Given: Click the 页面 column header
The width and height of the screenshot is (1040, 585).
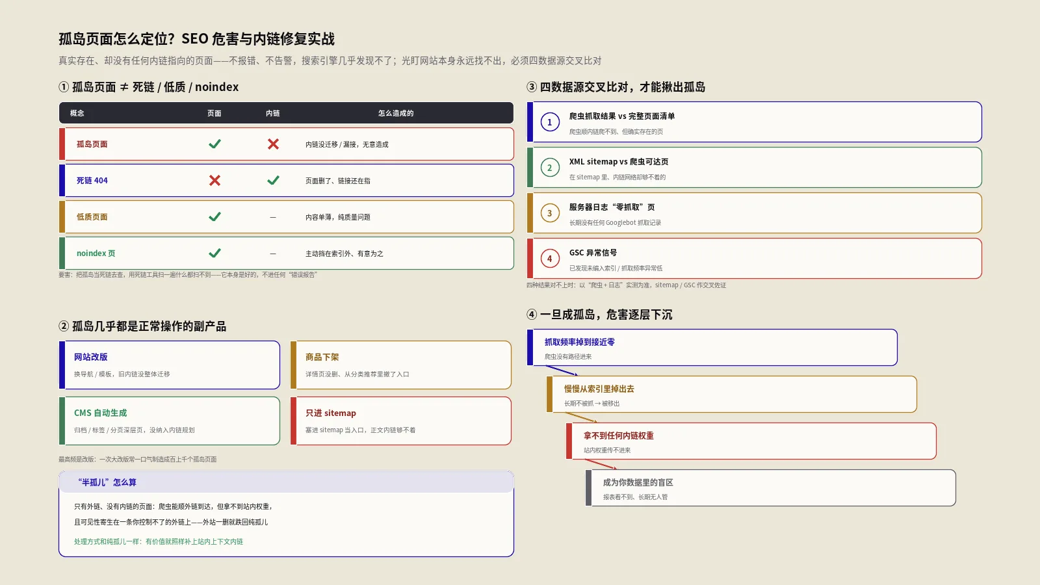Looking at the screenshot, I should 214,113.
